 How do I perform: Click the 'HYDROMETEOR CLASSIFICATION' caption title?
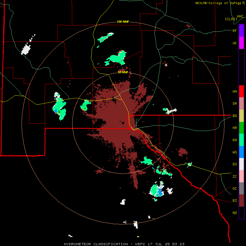(x=96, y=244)
